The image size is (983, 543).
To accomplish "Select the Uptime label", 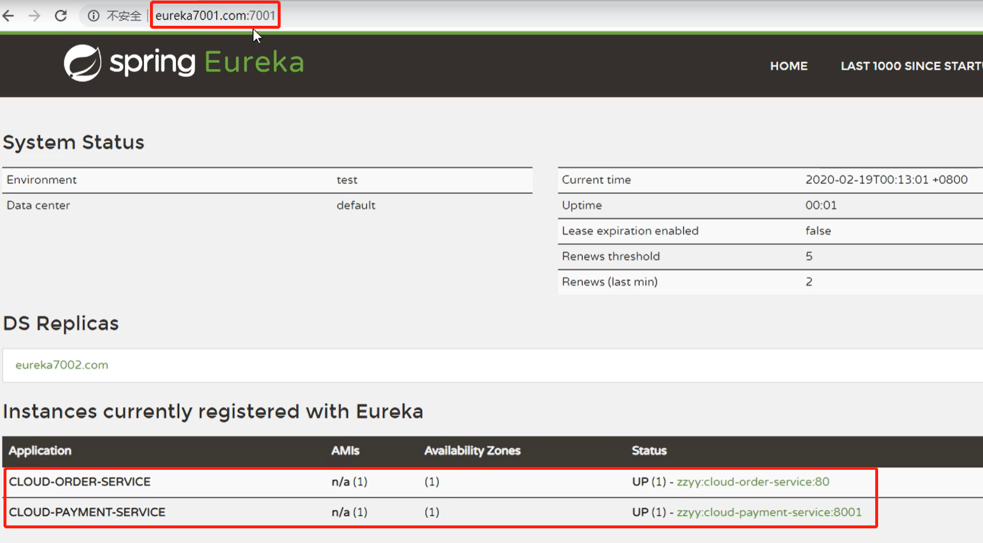I will point(582,205).
